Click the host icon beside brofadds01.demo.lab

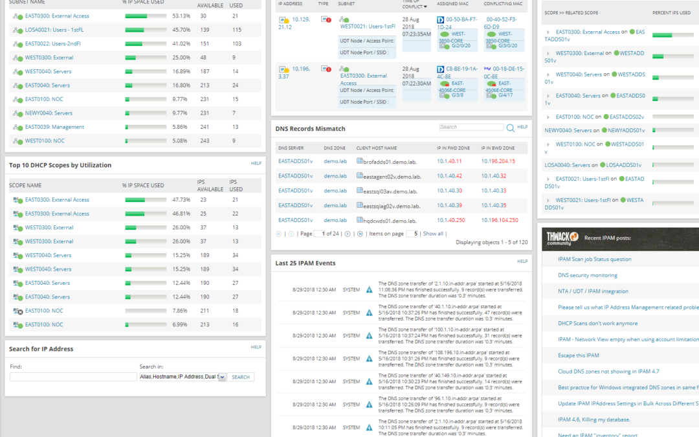click(x=359, y=161)
